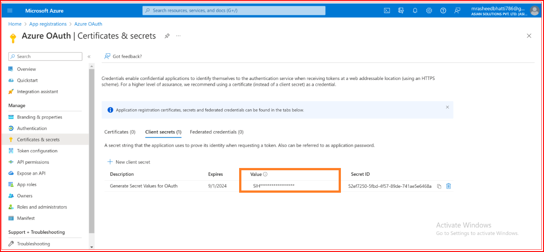The width and height of the screenshot is (544, 252).
Task: Dismiss the blue information banner
Action: (447, 107)
